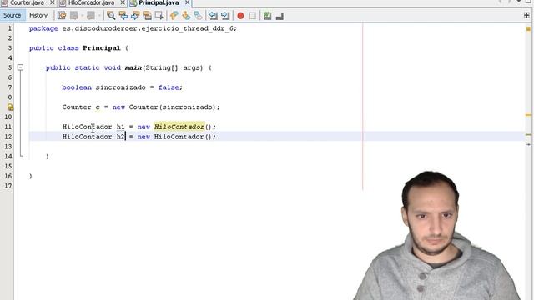
Task: Click variable 'h1' on line 11
Action: (x=120, y=127)
